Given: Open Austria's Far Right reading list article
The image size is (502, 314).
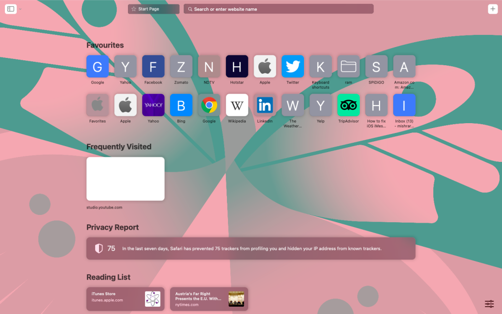Looking at the screenshot, I should point(209,299).
